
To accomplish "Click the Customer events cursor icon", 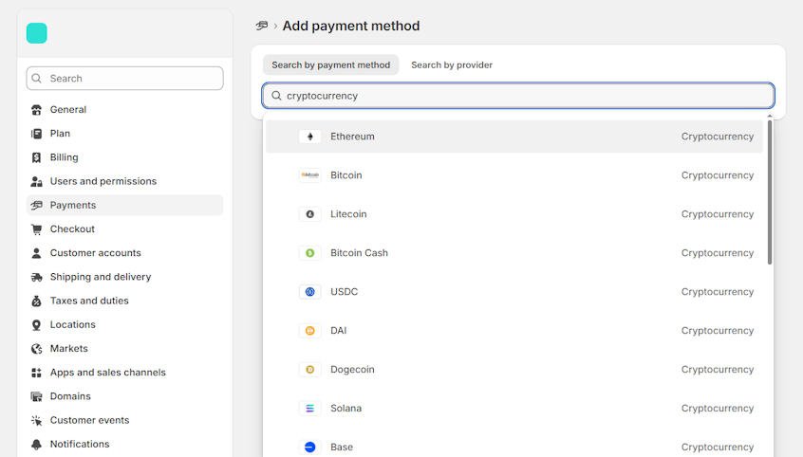I will click(36, 420).
